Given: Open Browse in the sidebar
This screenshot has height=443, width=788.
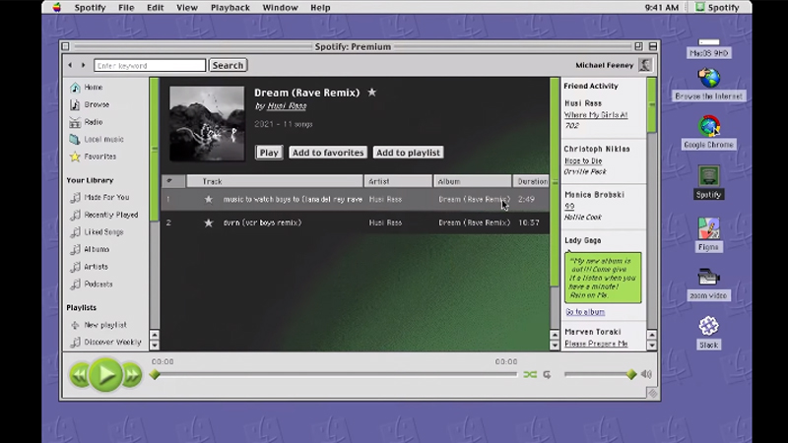Looking at the screenshot, I should (x=90, y=104).
